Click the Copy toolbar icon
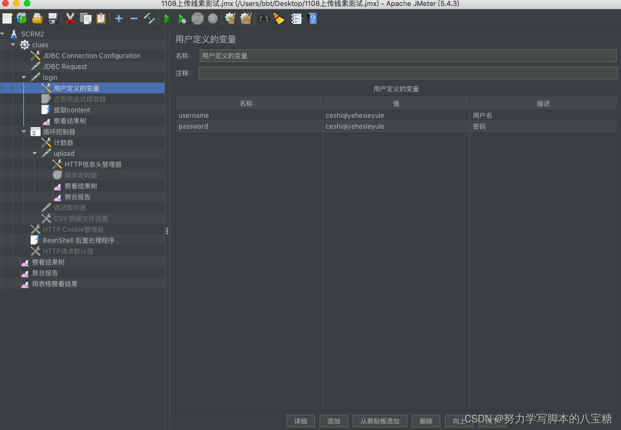621x430 pixels. pos(86,18)
